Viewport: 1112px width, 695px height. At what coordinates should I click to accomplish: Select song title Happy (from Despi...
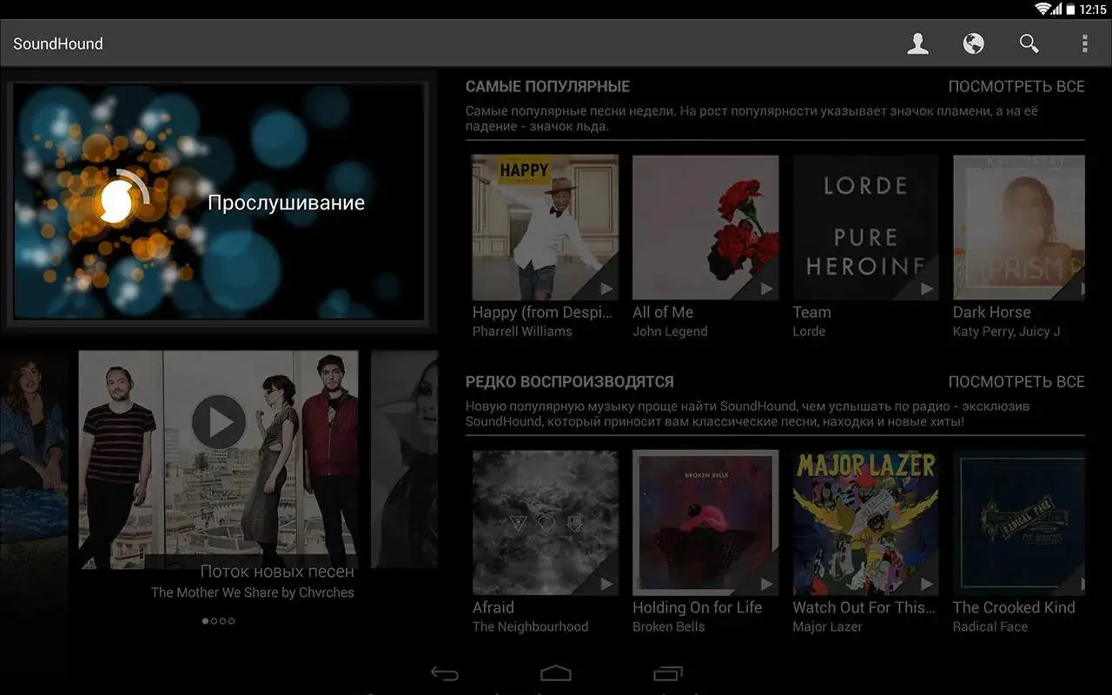pos(543,313)
